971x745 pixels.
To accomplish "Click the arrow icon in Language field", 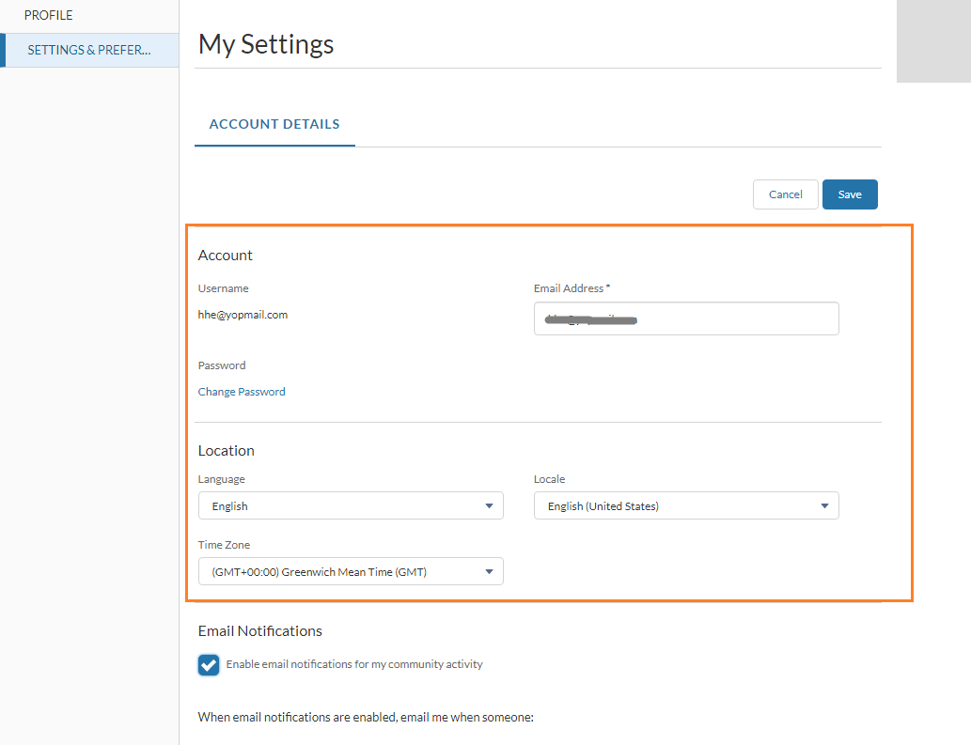I will click(489, 505).
